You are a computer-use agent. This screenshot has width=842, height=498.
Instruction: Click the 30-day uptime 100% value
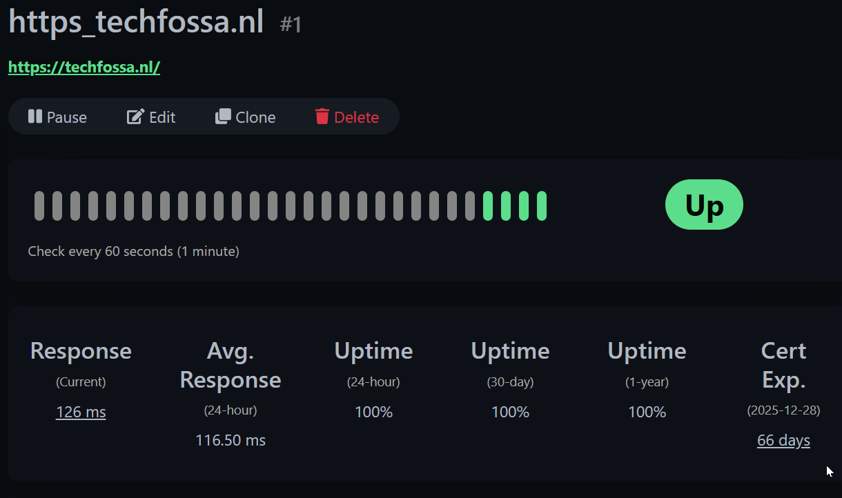(510, 412)
